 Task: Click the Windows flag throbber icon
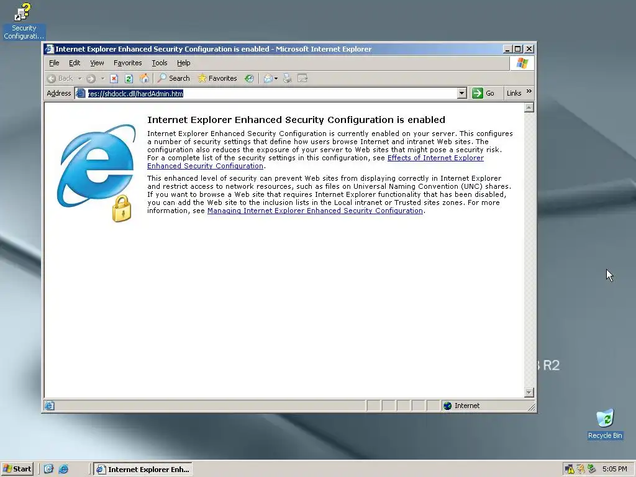pos(522,63)
